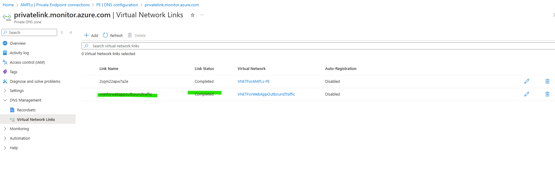Image resolution: width=555 pixels, height=192 pixels.
Task: Go to Access control (IAM)
Action: pos(27,62)
